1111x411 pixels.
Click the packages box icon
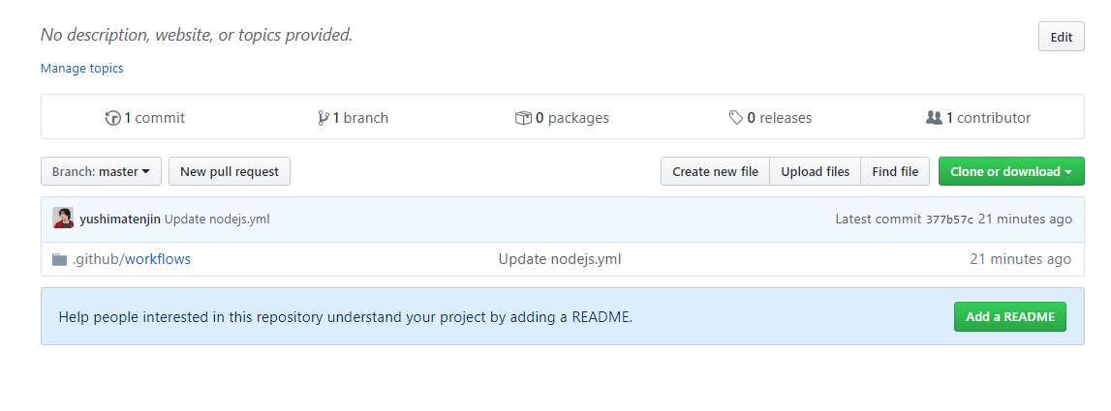523,118
